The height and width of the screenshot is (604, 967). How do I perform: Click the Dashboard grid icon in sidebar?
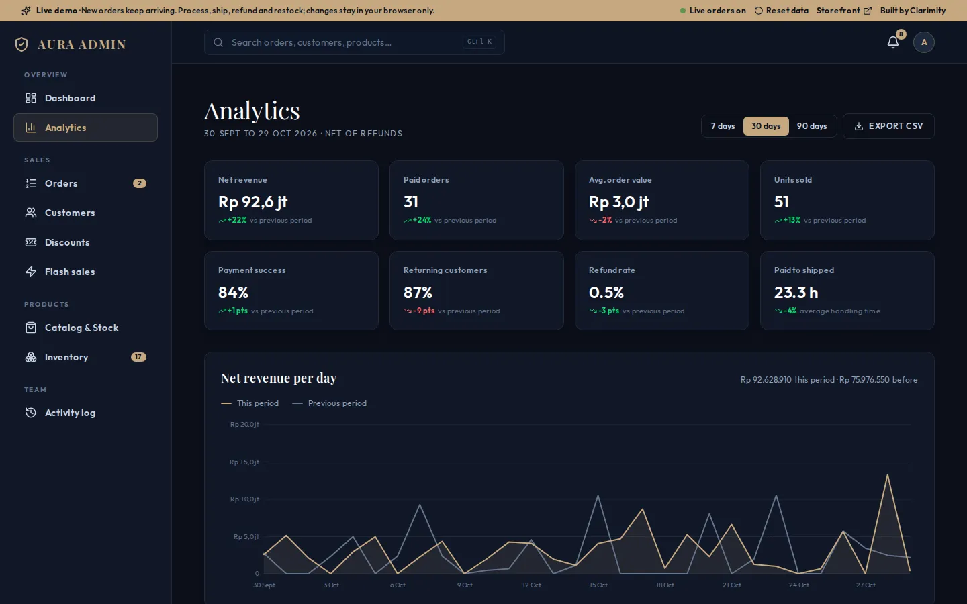(x=31, y=98)
